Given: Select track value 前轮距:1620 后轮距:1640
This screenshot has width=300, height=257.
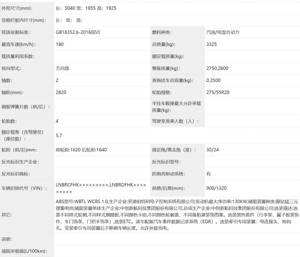Looking at the screenshot, I should point(81,150).
